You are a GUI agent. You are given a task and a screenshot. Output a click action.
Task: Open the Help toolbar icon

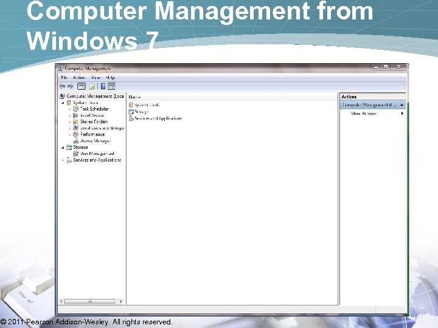point(103,86)
